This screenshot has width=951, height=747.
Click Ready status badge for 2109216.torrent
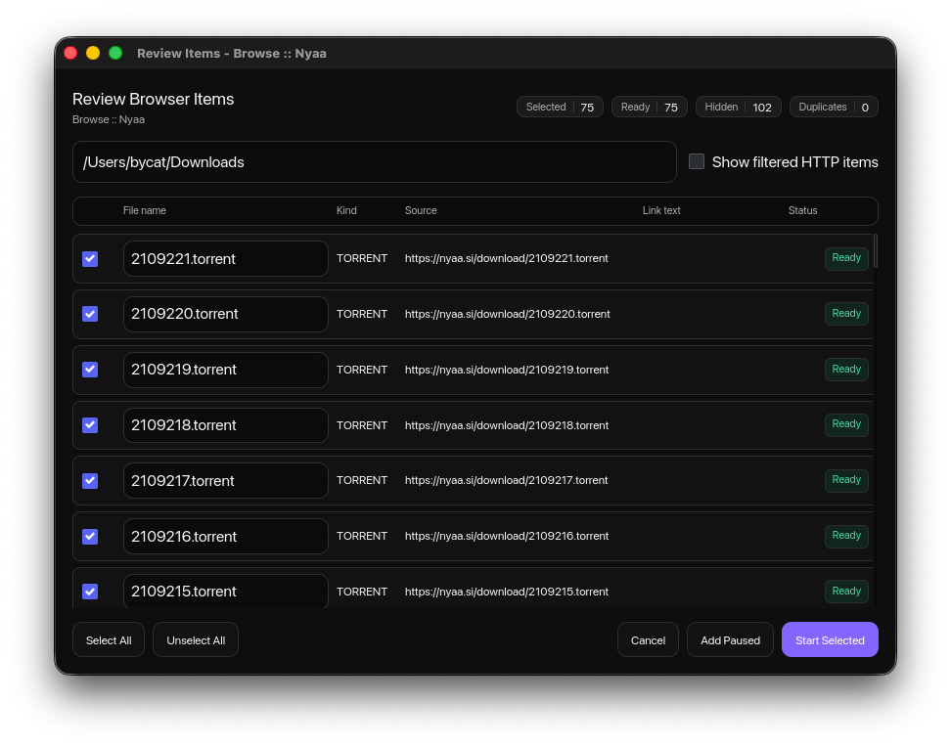click(846, 536)
